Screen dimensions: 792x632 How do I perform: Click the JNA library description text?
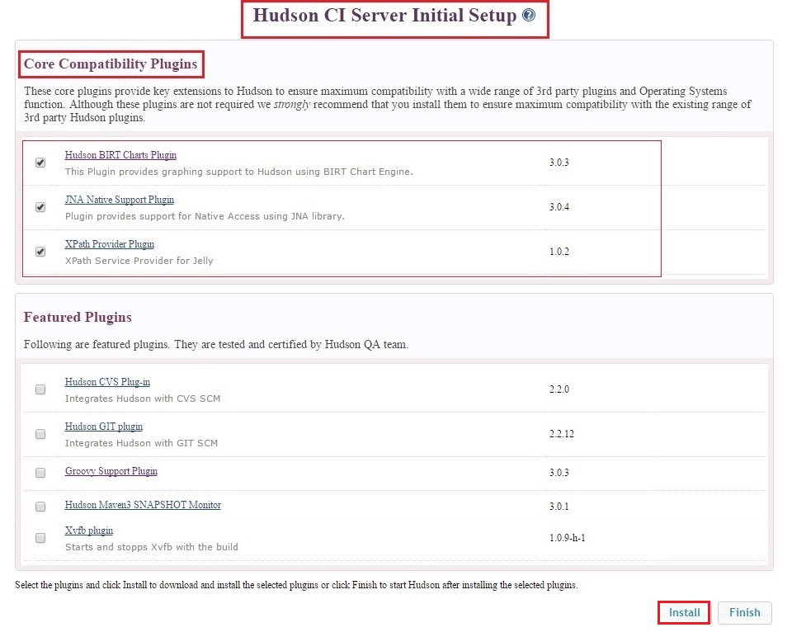point(205,216)
